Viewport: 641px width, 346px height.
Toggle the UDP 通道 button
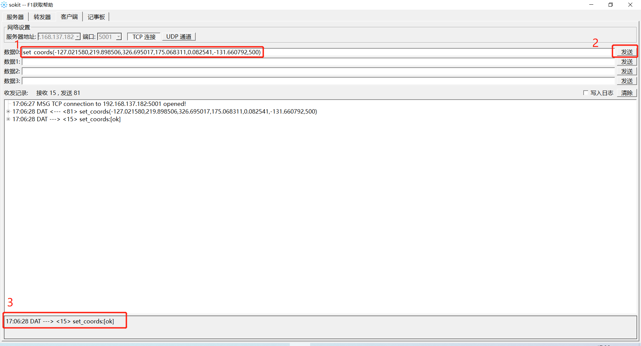(x=179, y=37)
